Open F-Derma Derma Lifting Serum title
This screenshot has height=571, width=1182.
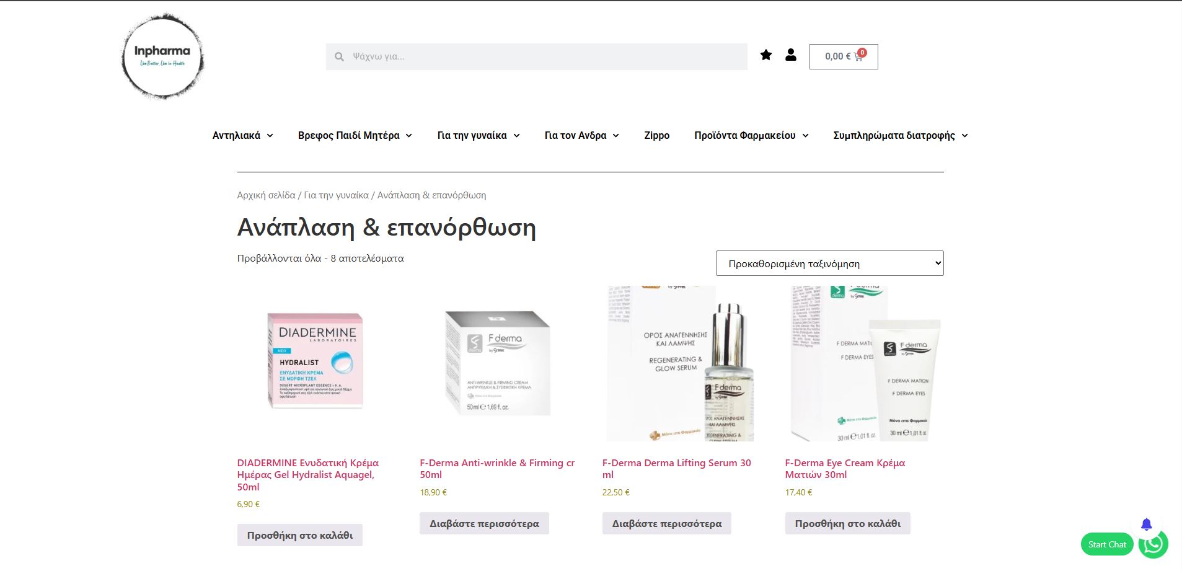(676, 469)
